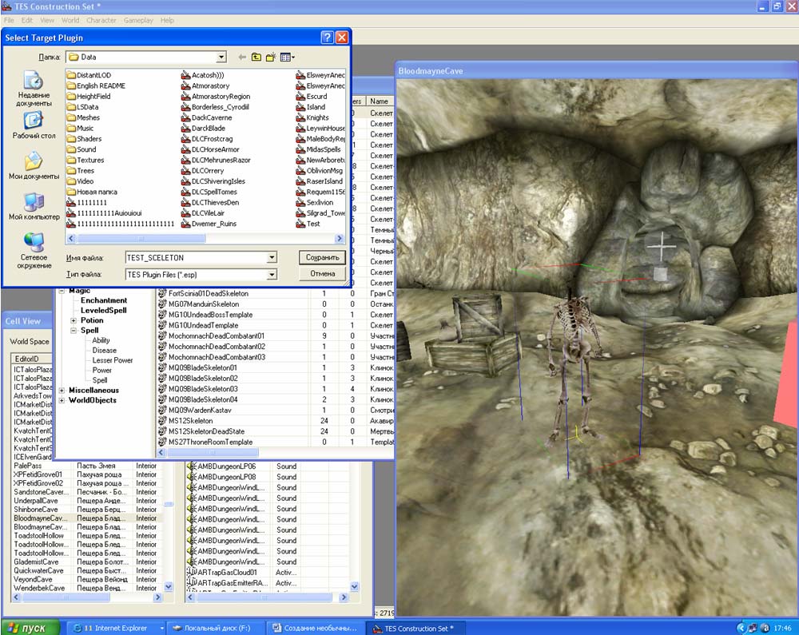Create a new folder in Data

[271, 57]
